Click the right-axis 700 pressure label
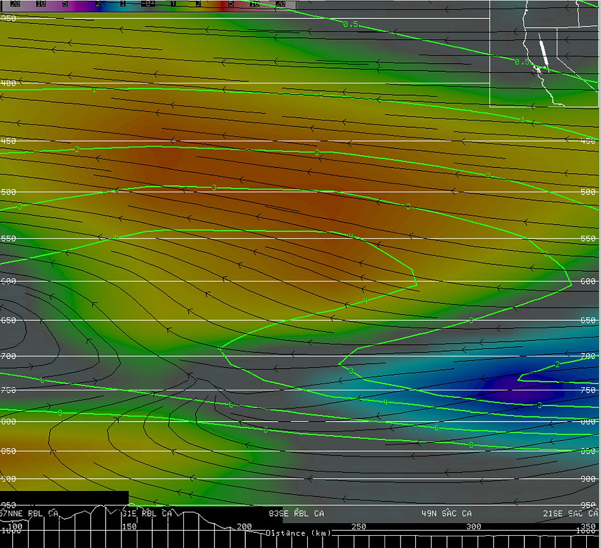Image resolution: width=601 pixels, height=548 pixels. [588, 357]
